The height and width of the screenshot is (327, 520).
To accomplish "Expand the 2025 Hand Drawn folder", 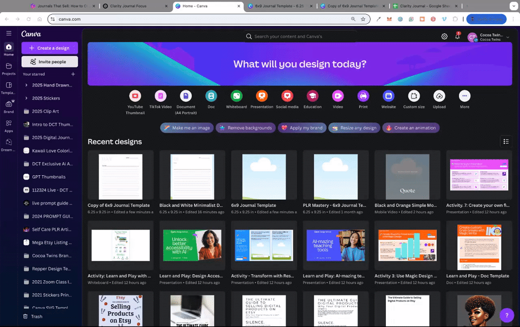I will point(26,85).
